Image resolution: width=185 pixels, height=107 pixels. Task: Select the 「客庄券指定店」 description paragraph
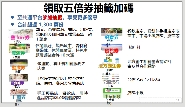click(x=61, y=81)
